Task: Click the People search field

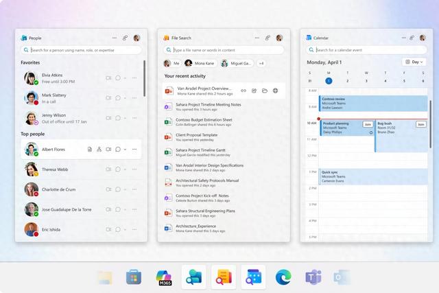Action: pos(81,50)
